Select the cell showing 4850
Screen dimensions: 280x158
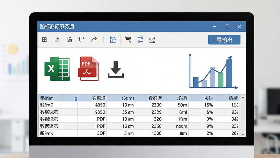(92, 105)
